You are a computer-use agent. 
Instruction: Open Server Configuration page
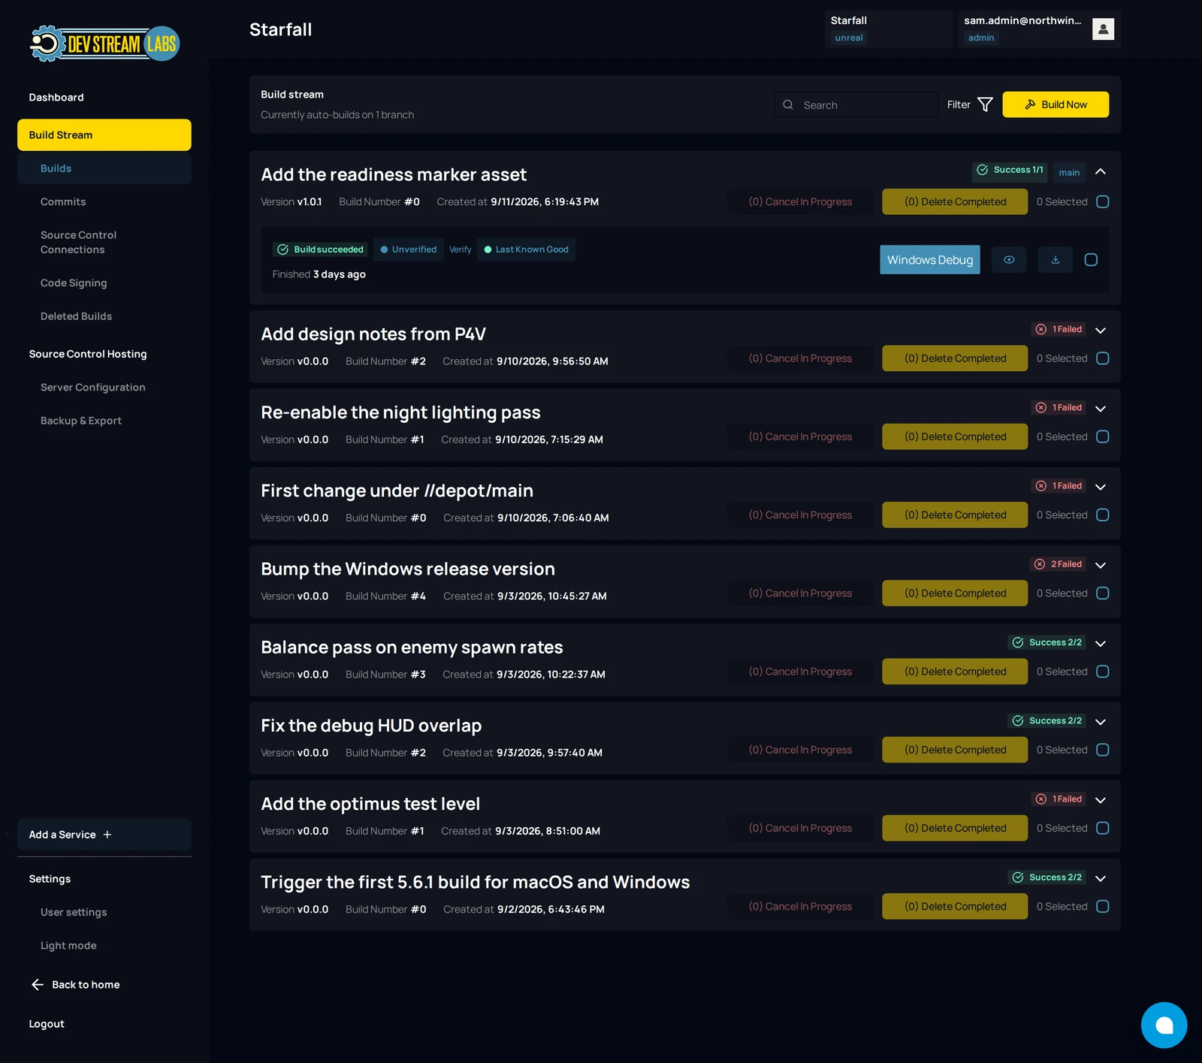click(93, 388)
